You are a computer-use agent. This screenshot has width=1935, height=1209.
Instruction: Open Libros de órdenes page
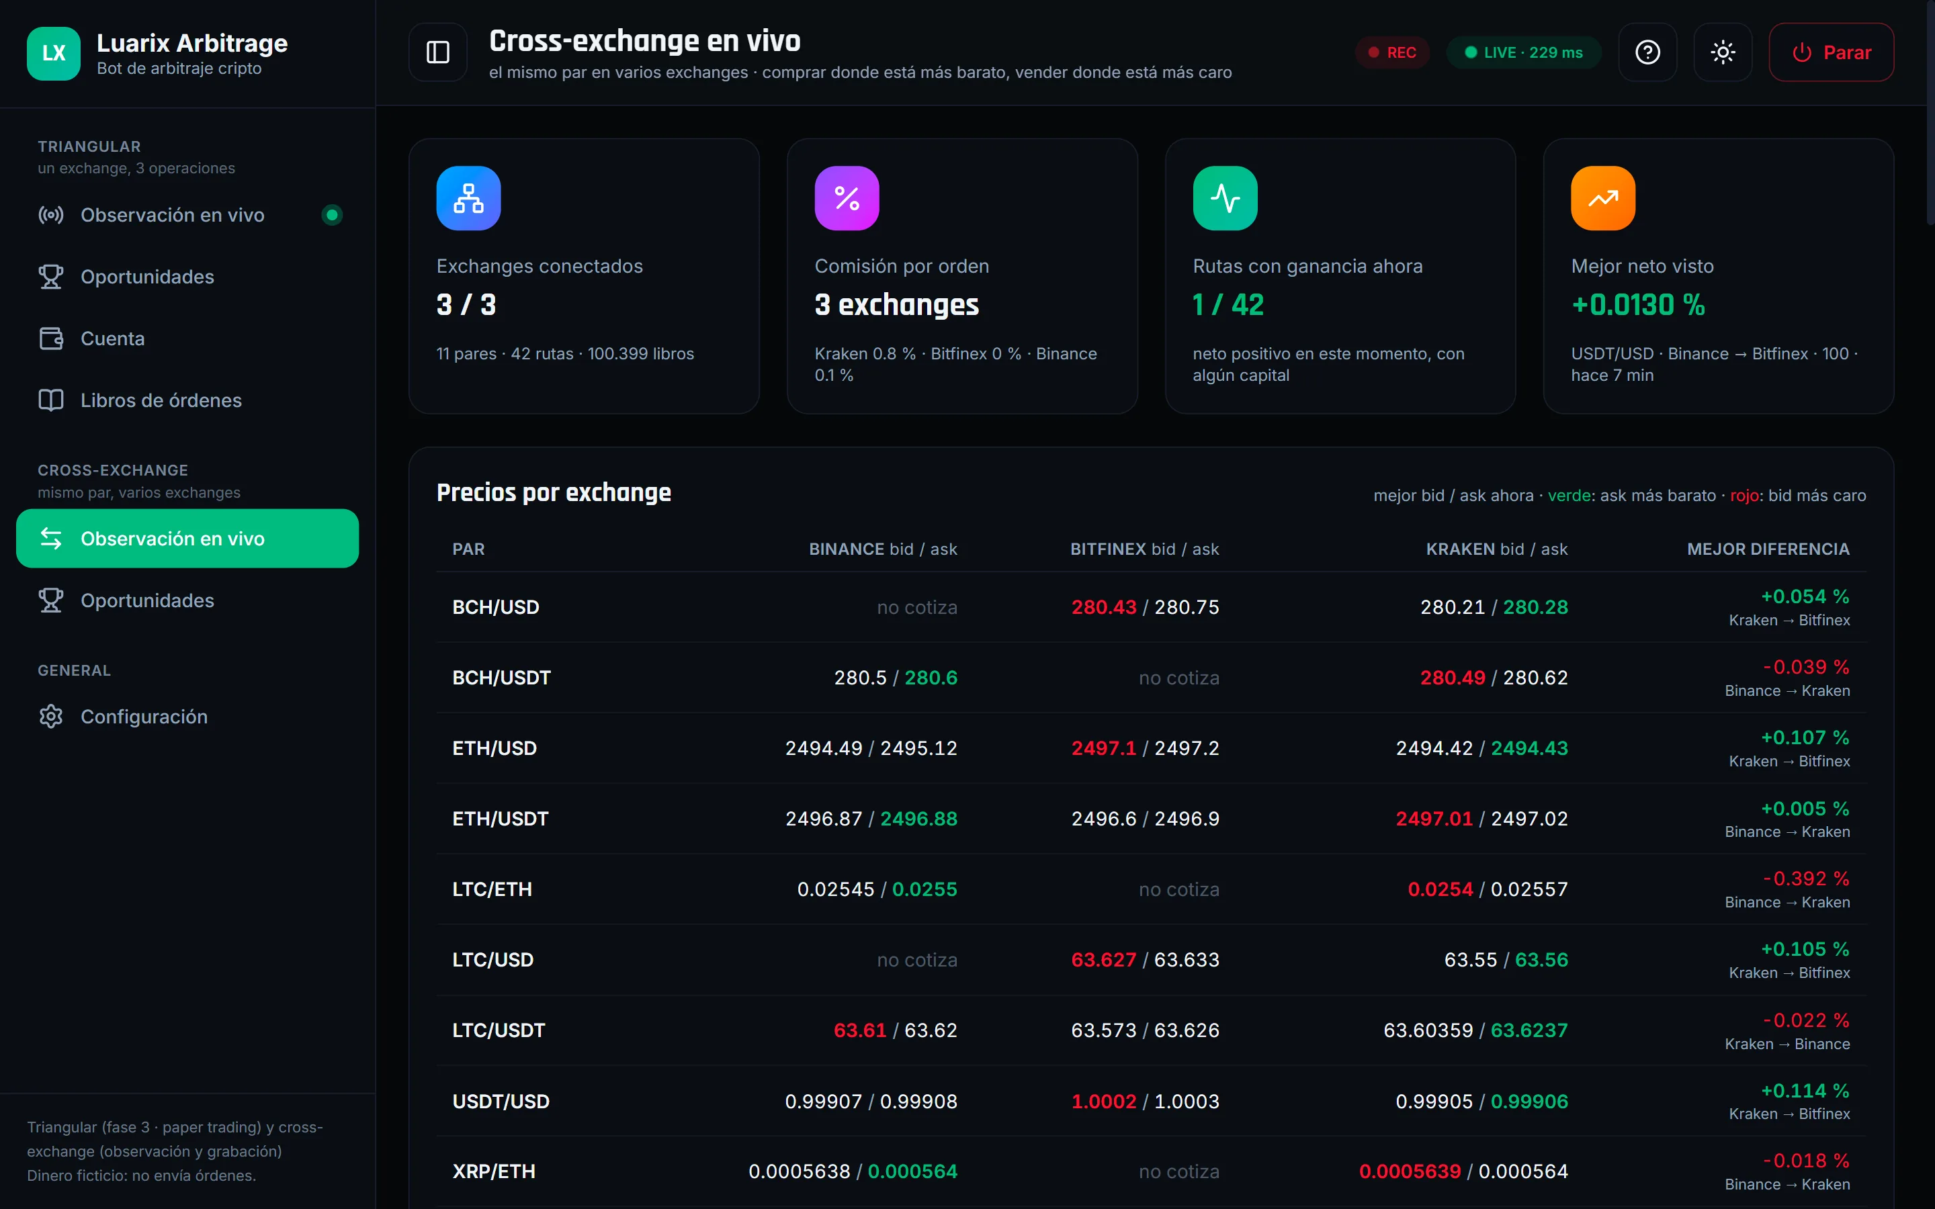pyautogui.click(x=187, y=400)
